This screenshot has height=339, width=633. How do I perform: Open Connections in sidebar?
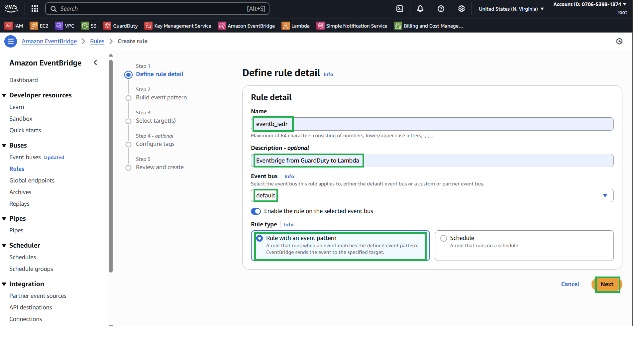[x=26, y=319]
